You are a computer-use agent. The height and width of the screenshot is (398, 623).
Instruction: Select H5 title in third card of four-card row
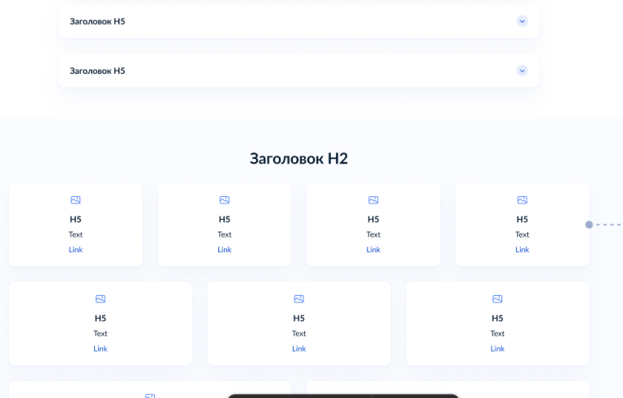pyautogui.click(x=373, y=219)
